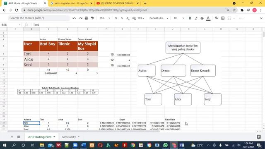Screen dimensions: 265x149
Task: Click the Search the menus field
Action: coord(39,18)
